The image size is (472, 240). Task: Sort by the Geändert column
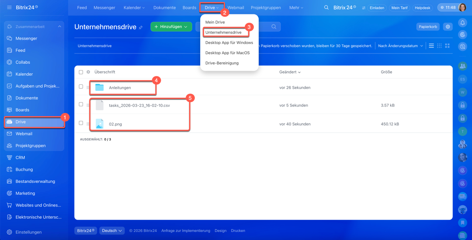coord(290,72)
